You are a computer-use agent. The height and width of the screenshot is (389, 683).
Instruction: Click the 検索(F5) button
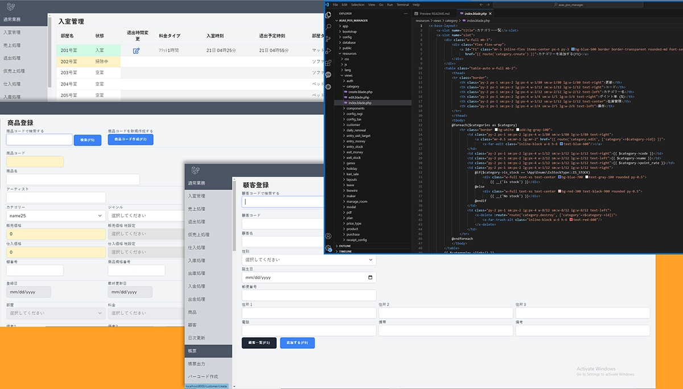pyautogui.click(x=87, y=140)
